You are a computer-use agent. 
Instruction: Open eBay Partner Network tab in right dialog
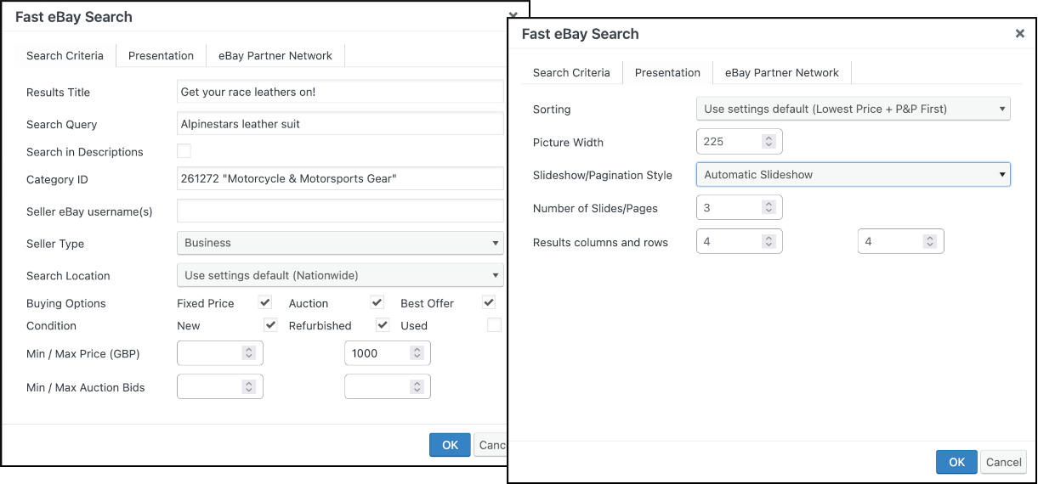(x=782, y=73)
